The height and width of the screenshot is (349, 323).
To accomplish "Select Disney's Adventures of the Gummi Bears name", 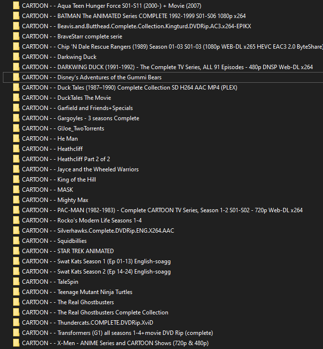I will [92, 77].
